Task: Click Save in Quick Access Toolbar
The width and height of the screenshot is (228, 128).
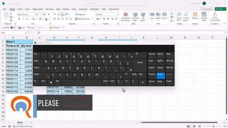Action: 21,28
